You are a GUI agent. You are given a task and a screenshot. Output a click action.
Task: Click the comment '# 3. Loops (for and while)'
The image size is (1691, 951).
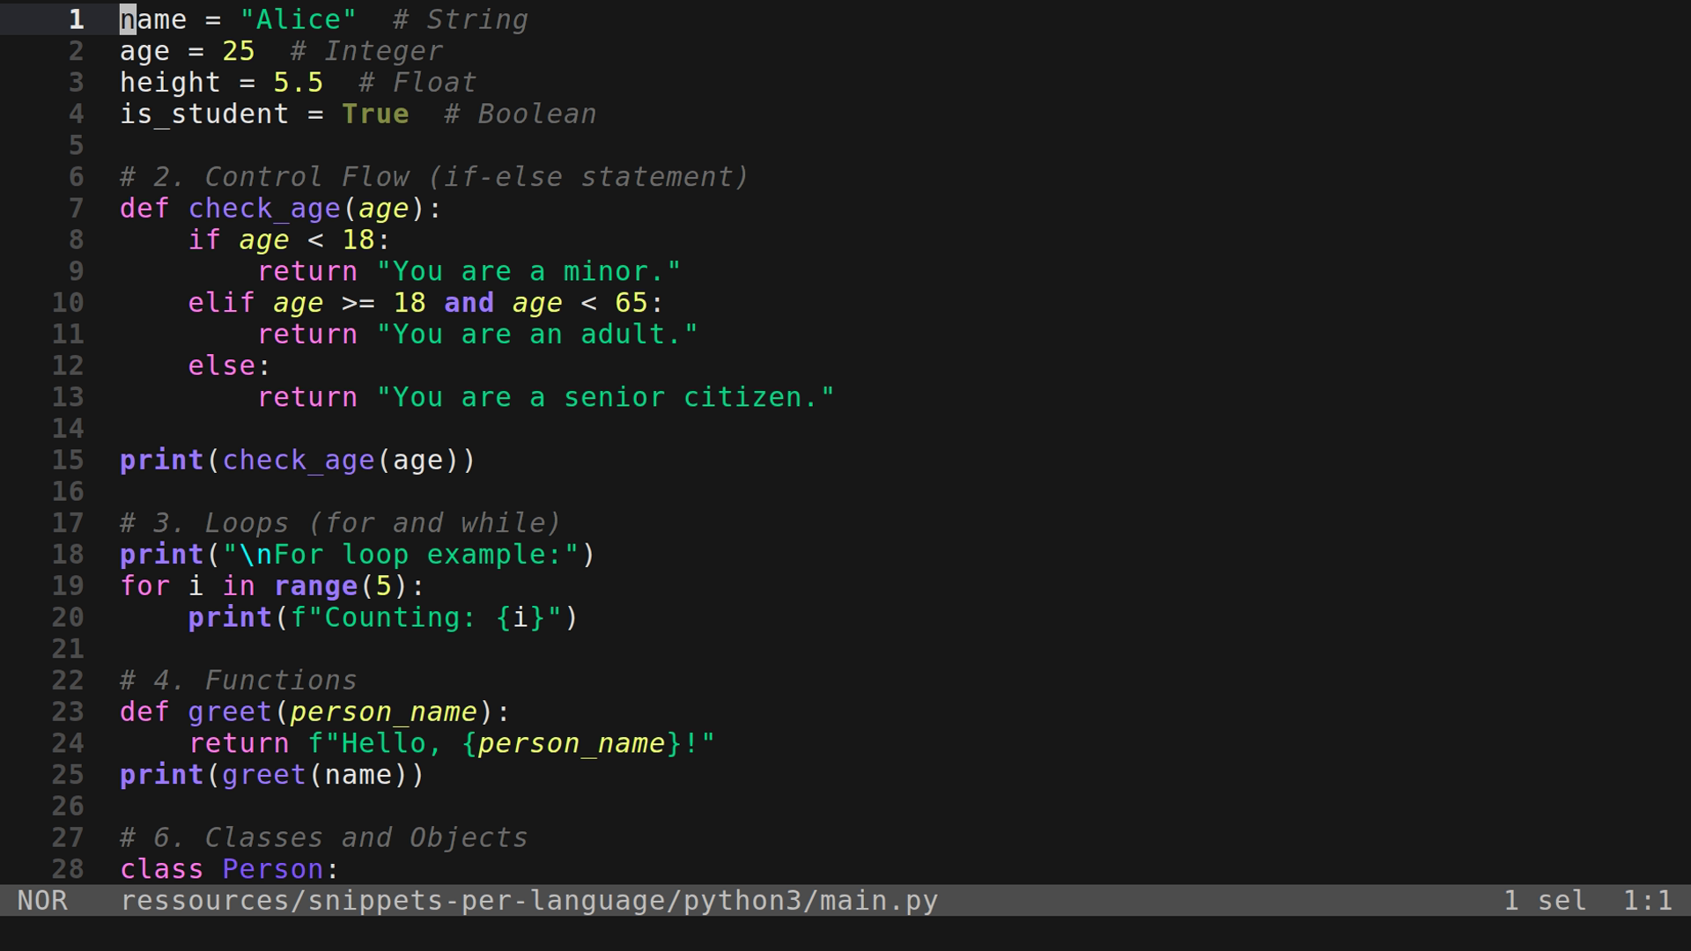[341, 523]
